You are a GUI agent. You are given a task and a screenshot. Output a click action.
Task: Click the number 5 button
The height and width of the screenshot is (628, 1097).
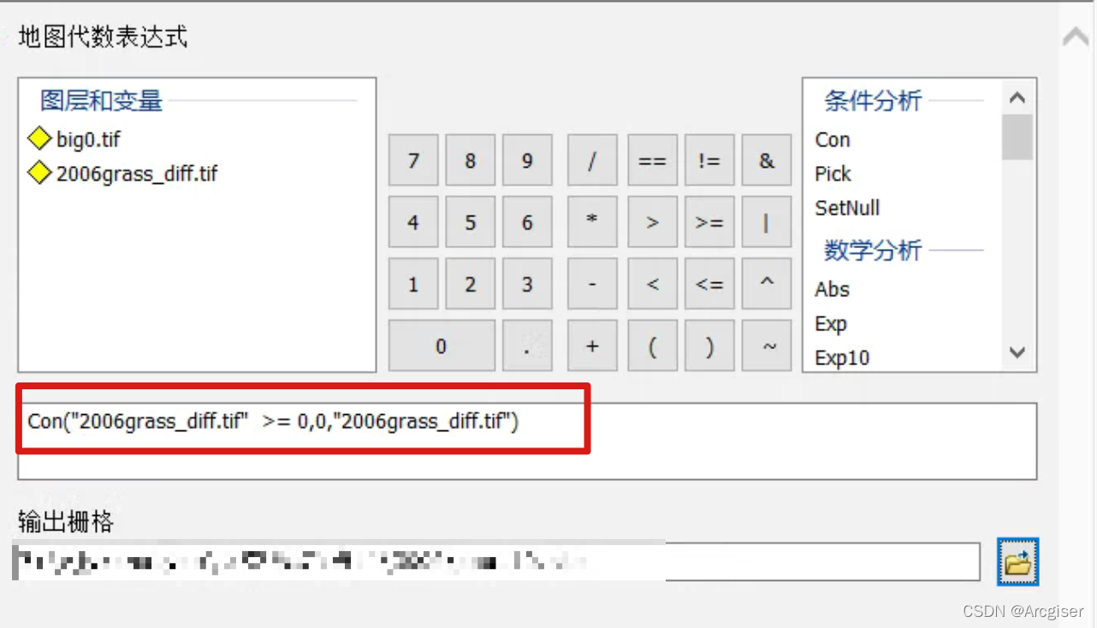[470, 222]
